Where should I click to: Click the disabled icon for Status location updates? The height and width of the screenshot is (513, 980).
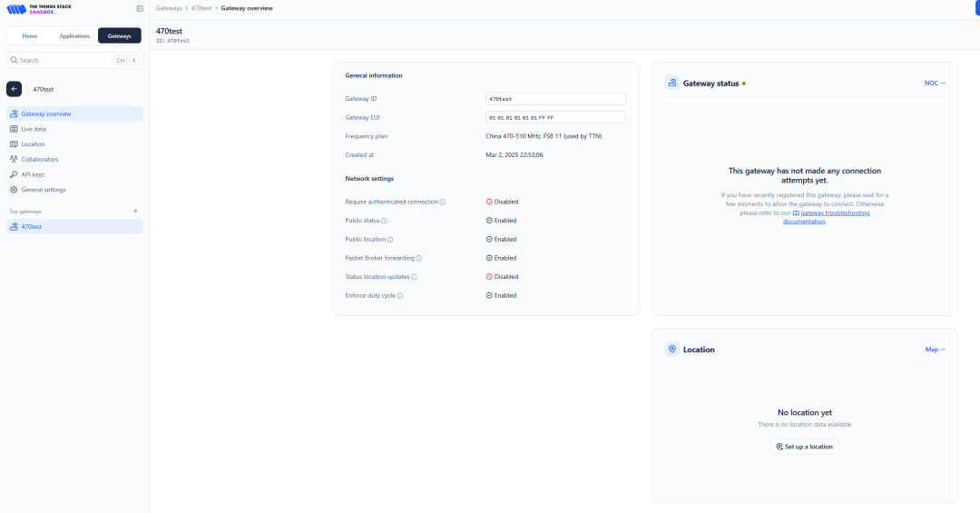[x=489, y=277]
